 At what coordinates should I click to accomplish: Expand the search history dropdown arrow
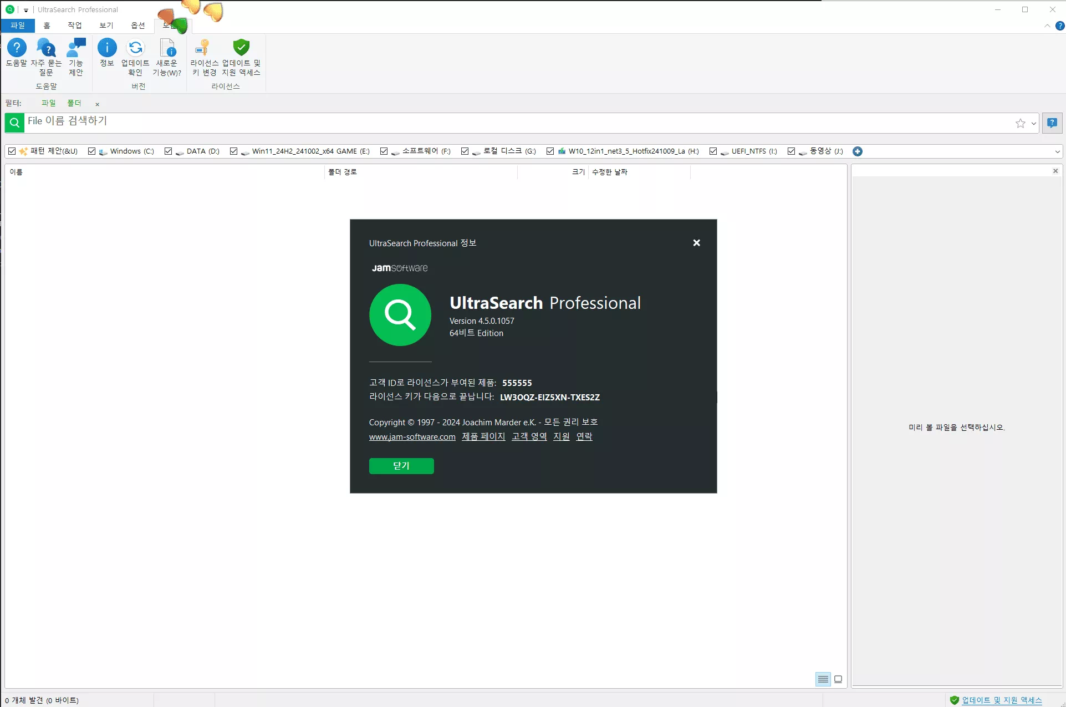coord(1034,124)
